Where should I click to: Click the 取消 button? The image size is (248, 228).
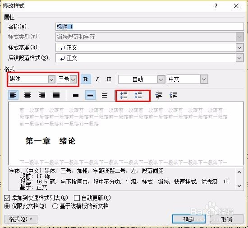[x=227, y=219]
